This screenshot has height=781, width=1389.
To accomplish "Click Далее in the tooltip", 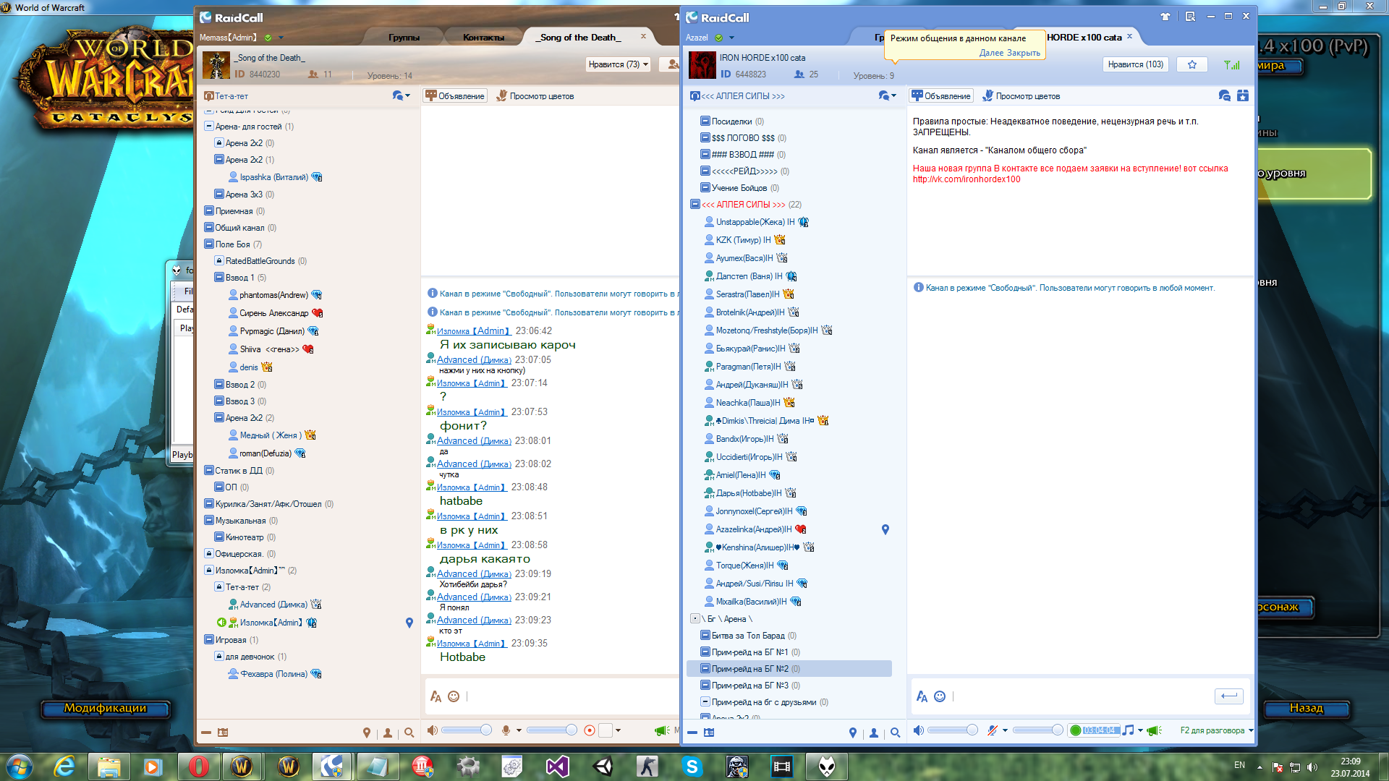I will 991,53.
